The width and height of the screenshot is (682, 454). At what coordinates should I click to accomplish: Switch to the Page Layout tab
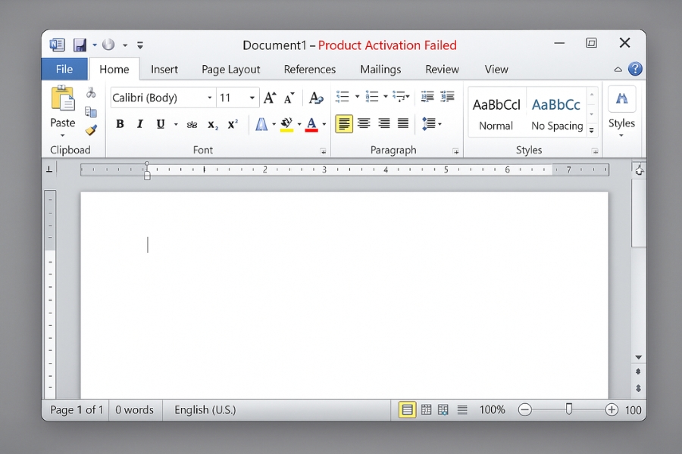click(x=231, y=70)
